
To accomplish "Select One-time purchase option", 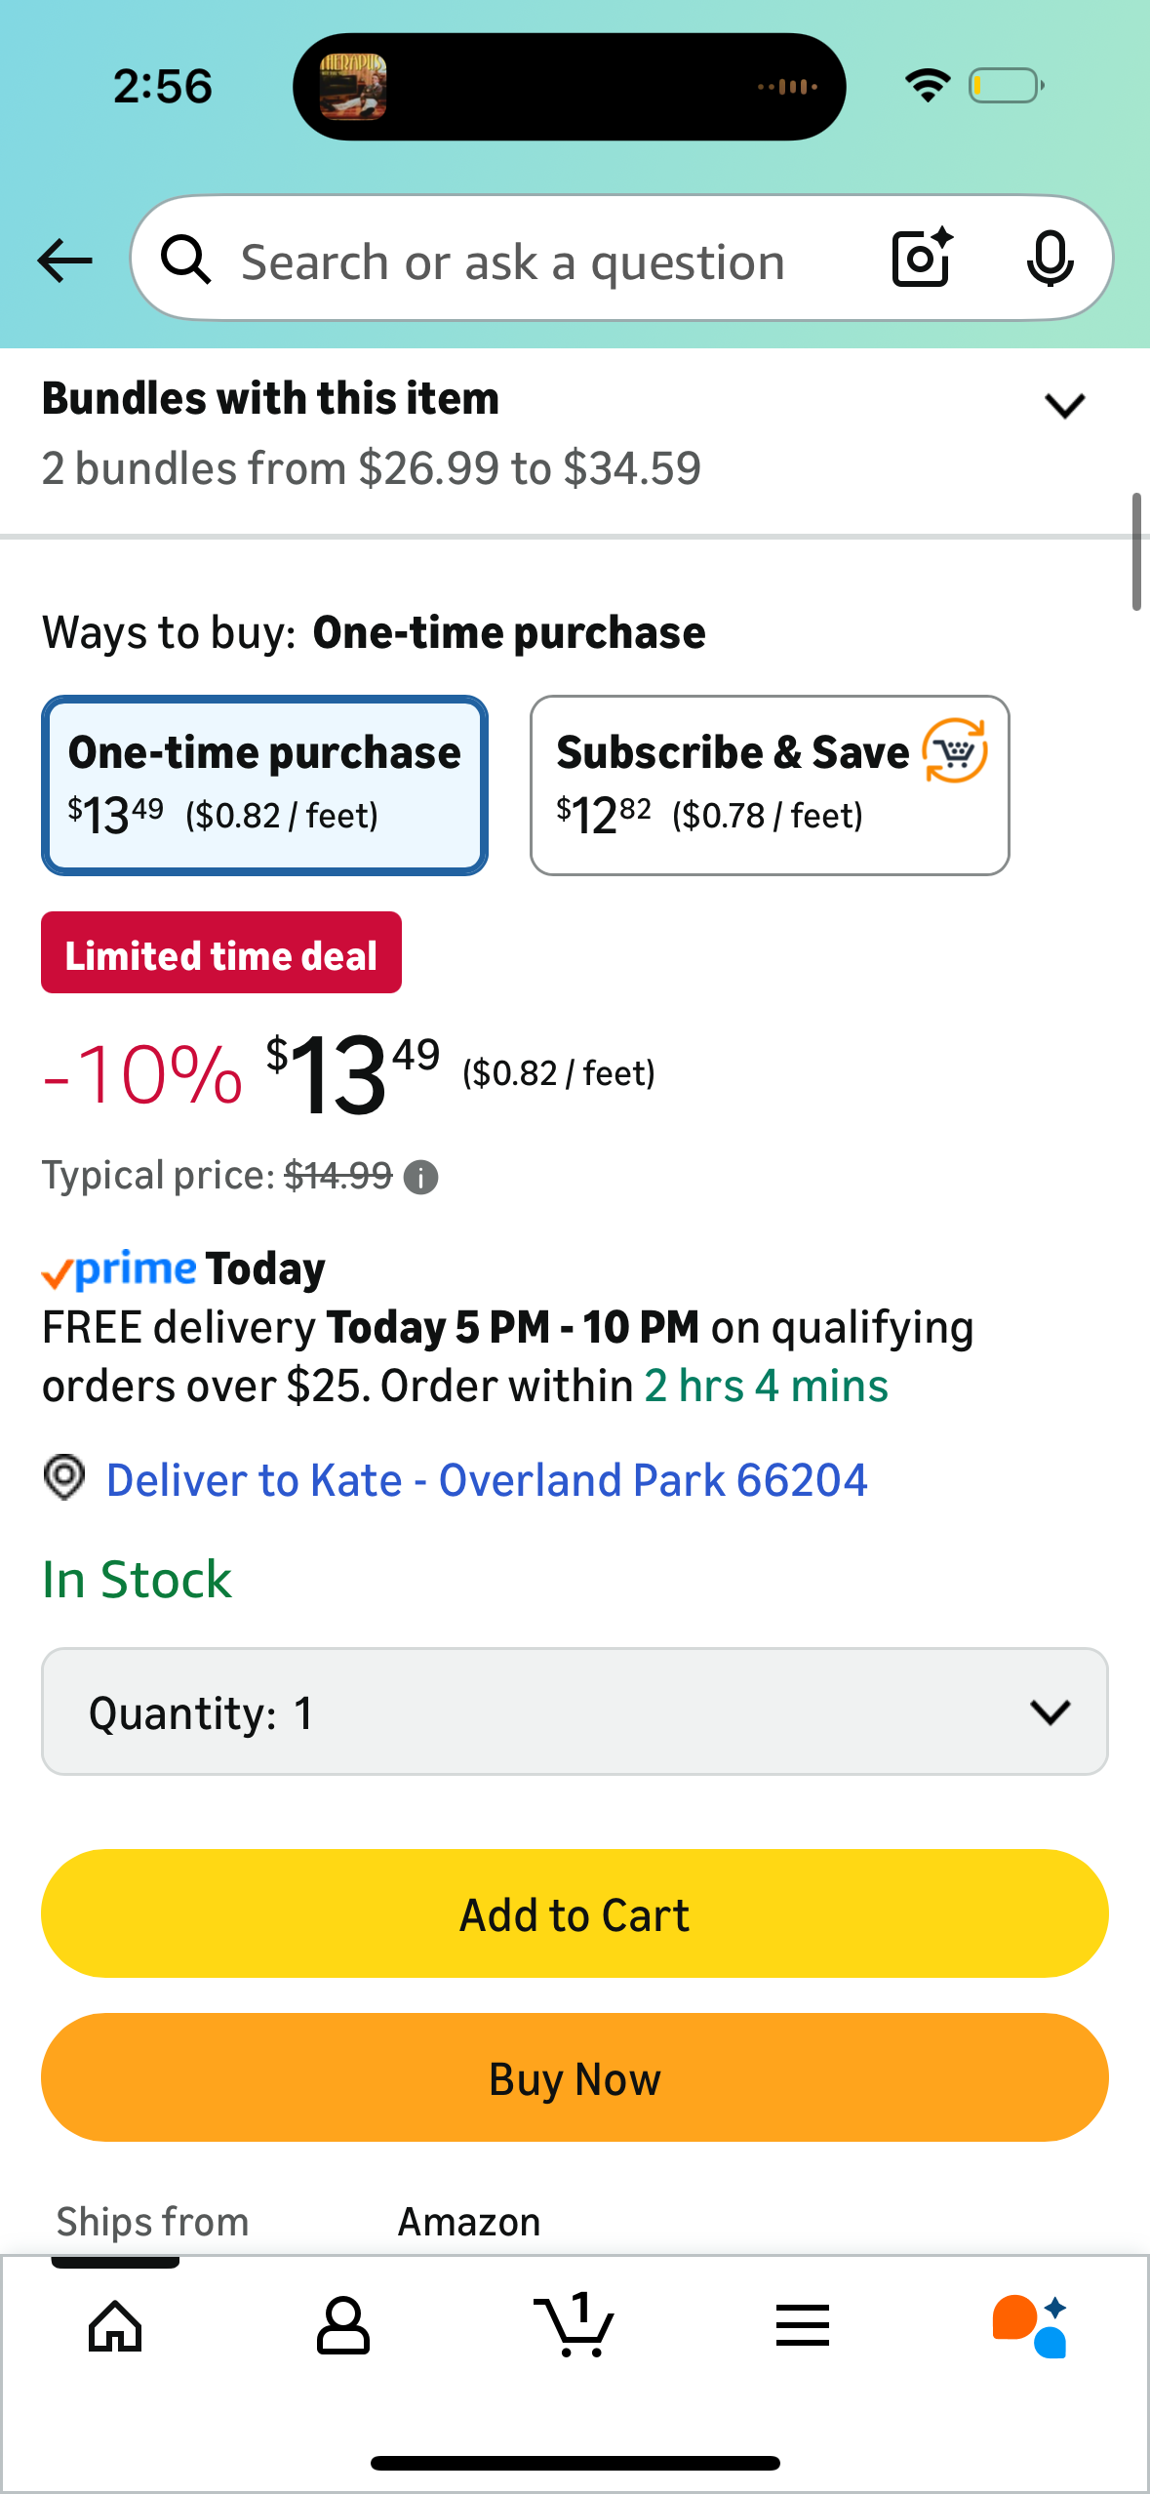I will point(264,785).
